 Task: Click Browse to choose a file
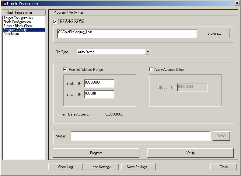click(214, 33)
